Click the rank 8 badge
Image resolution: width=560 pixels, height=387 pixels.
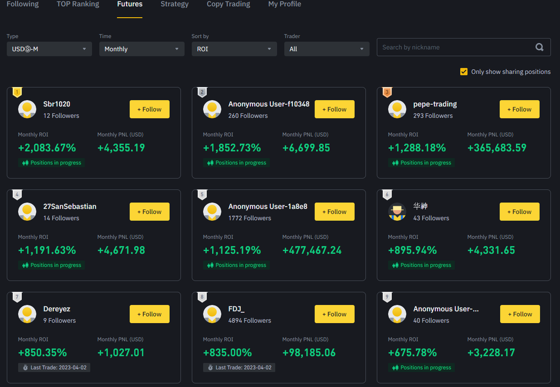coord(202,297)
